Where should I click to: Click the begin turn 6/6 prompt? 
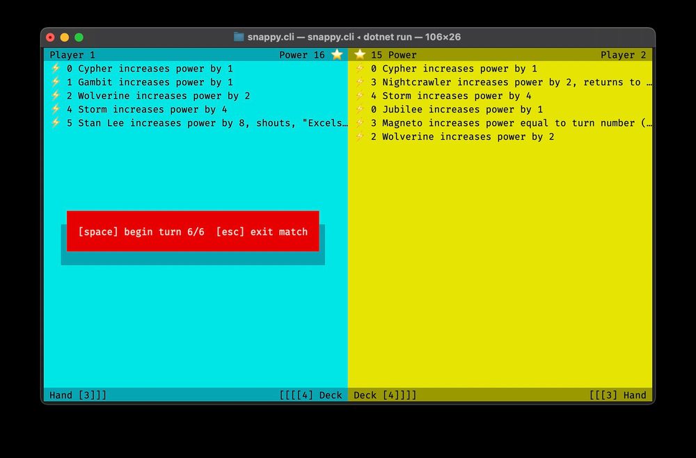pos(141,231)
